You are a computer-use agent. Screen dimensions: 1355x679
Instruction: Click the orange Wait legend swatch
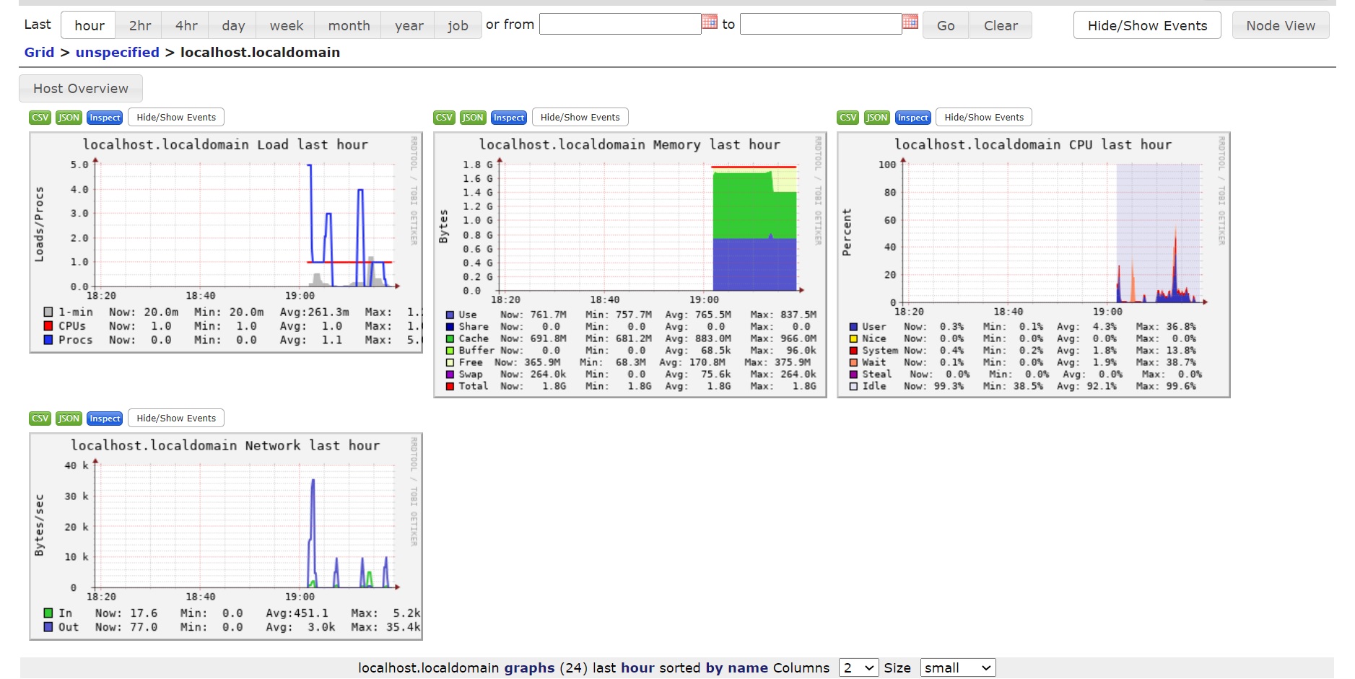click(x=853, y=362)
